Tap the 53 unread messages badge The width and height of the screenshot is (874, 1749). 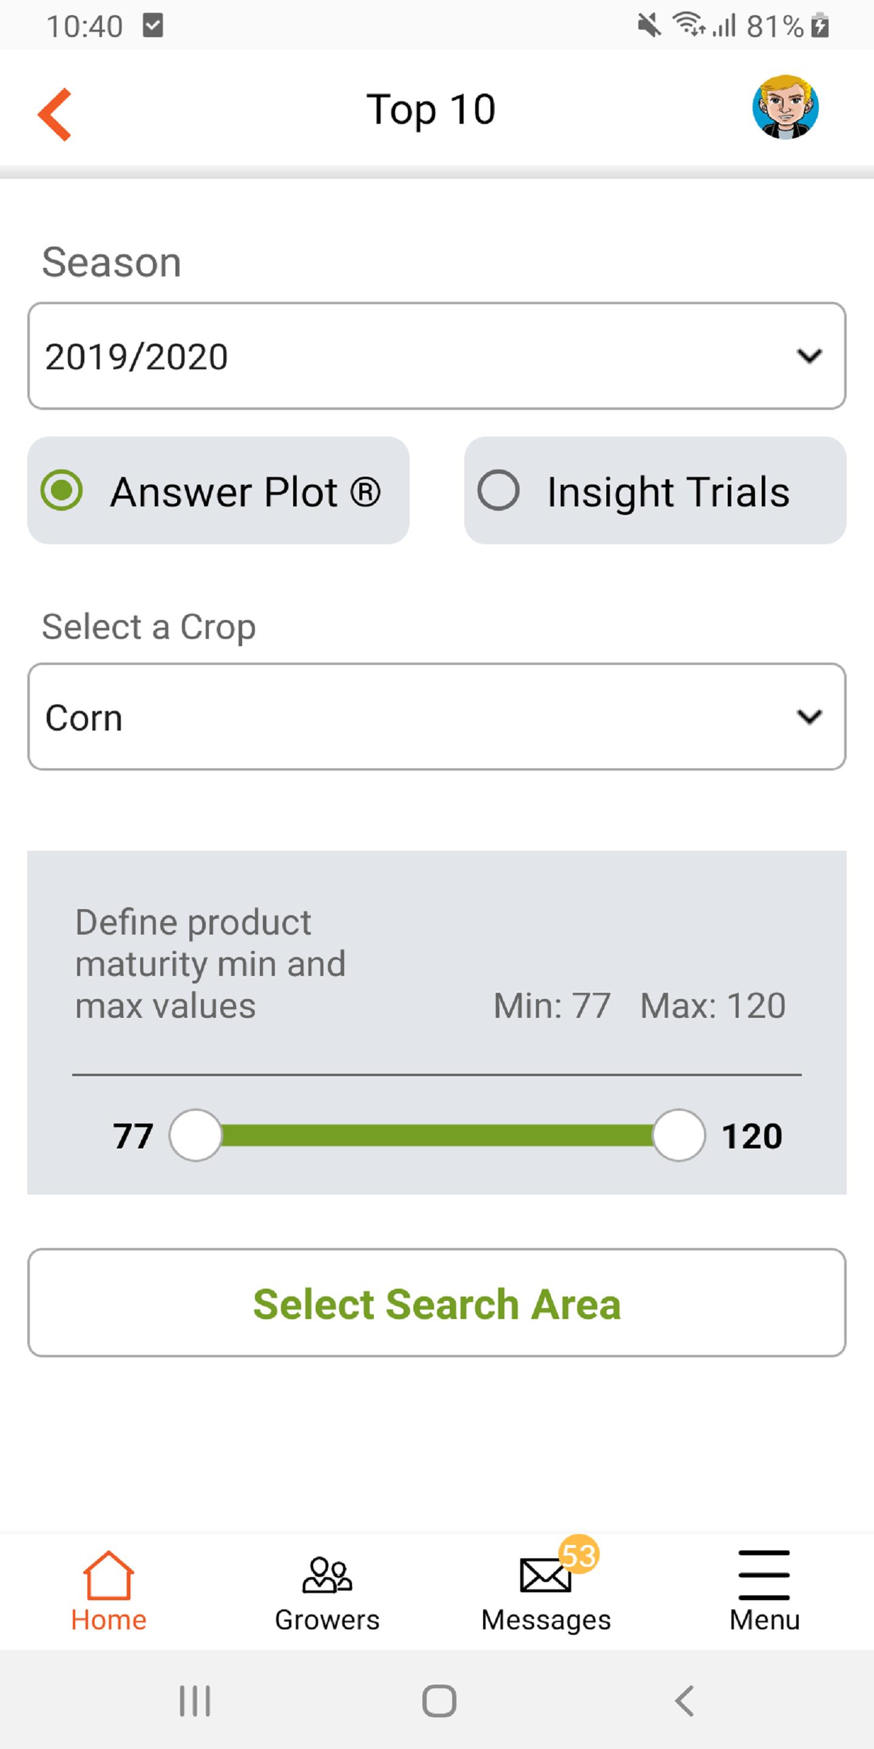click(x=579, y=1554)
